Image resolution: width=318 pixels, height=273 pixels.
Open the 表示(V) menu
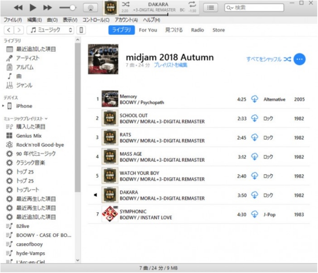coord(70,20)
